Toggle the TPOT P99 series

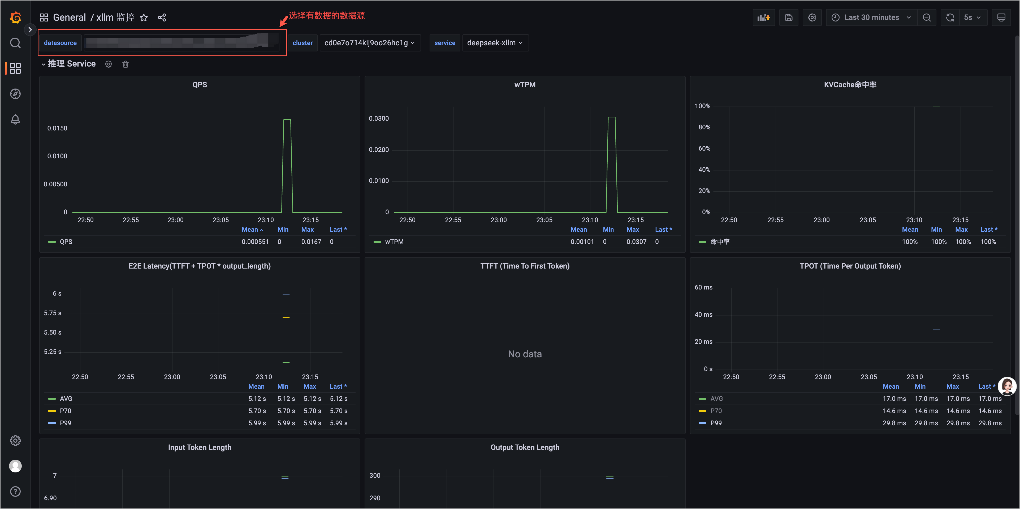coord(716,423)
